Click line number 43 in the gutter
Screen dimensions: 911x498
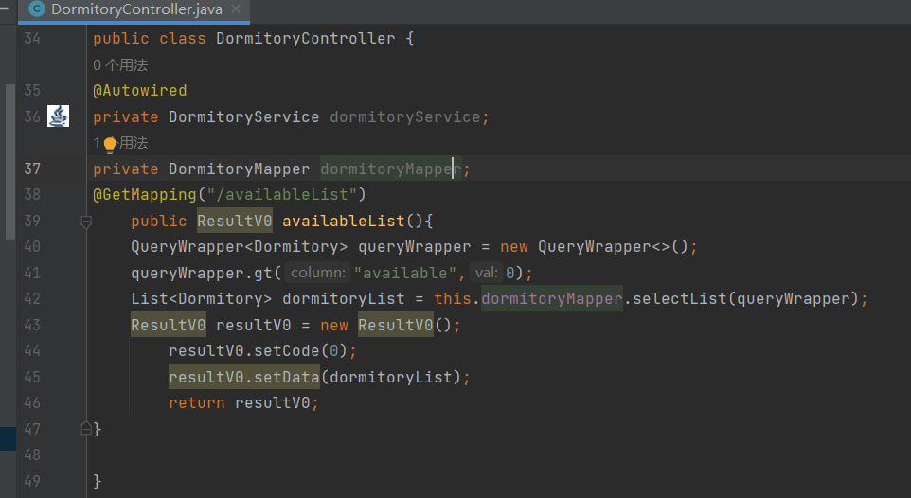(32, 325)
